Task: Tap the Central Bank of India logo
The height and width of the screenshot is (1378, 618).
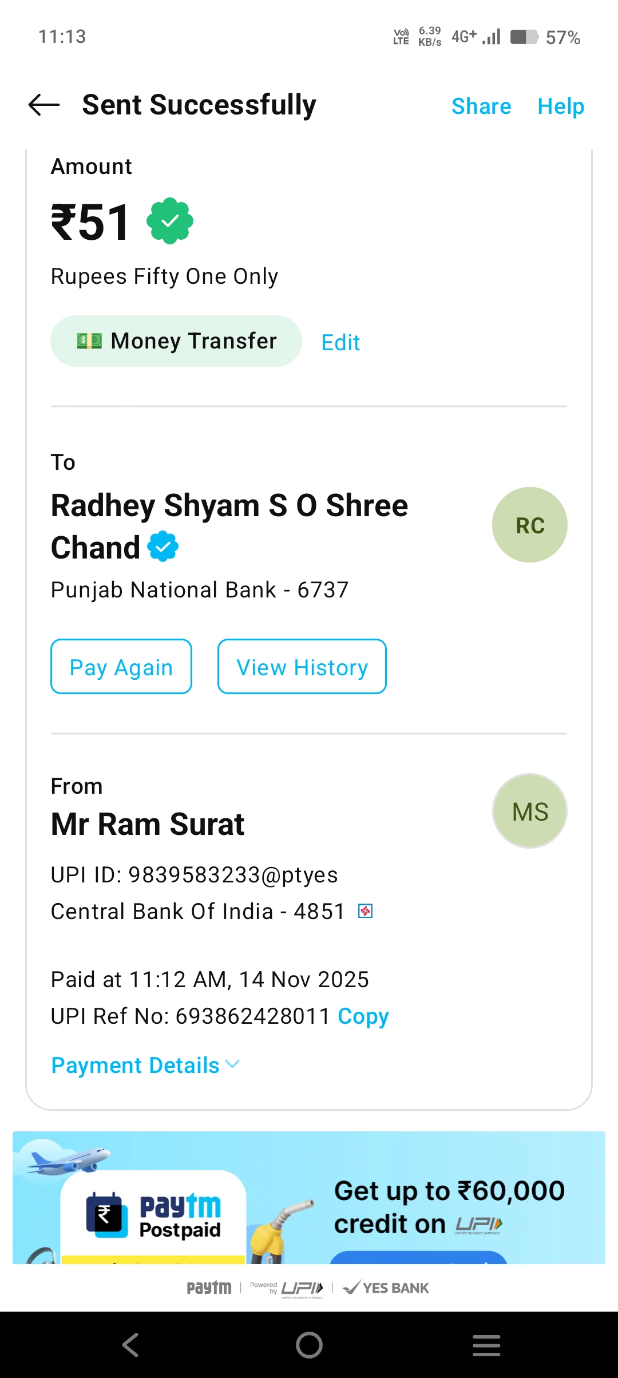Action: [365, 911]
